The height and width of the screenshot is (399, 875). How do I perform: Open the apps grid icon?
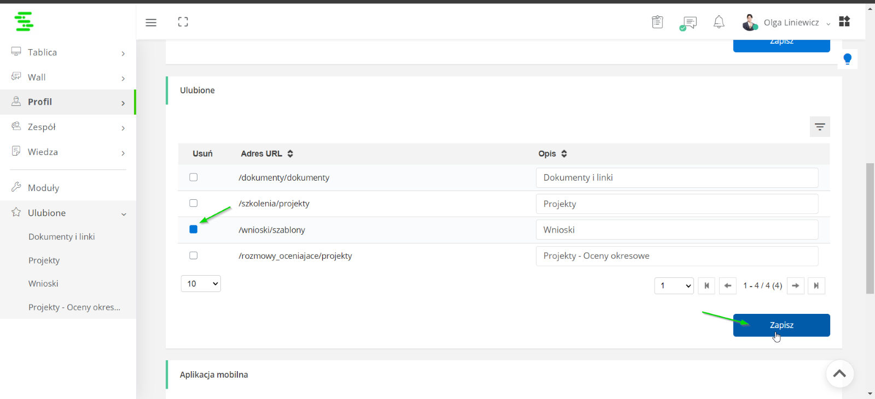tap(844, 21)
